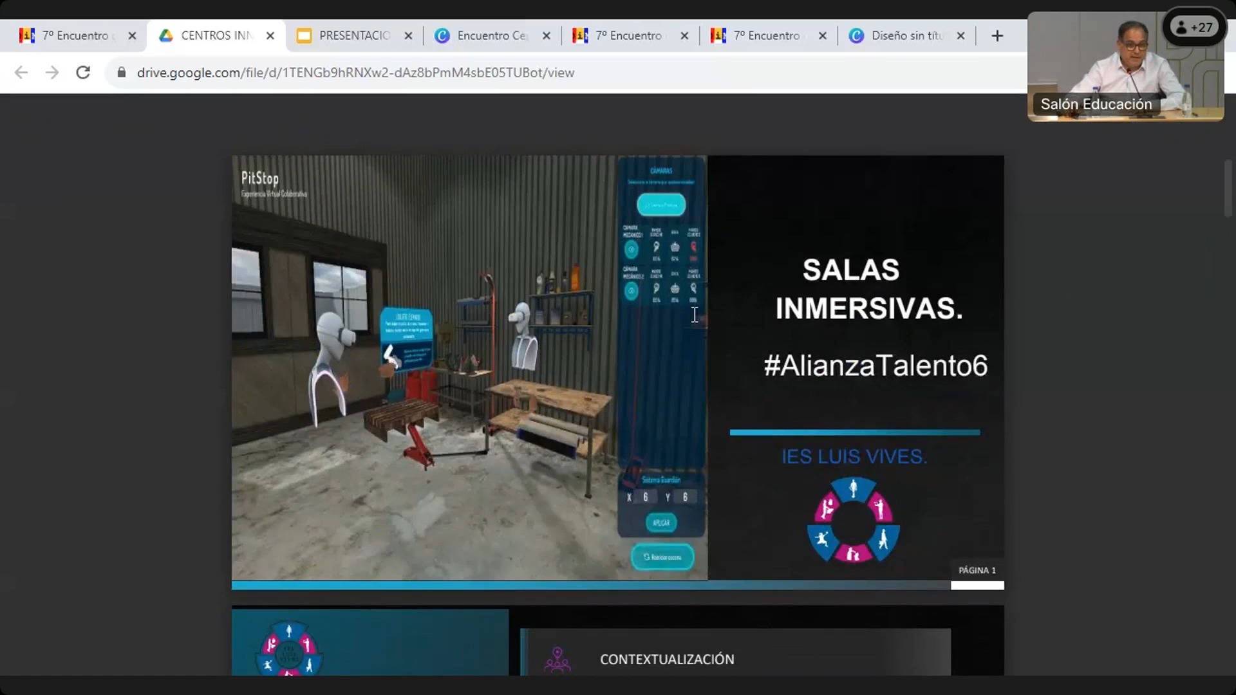
Task: Click the PÁGINA 1 slide label
Action: [977, 570]
